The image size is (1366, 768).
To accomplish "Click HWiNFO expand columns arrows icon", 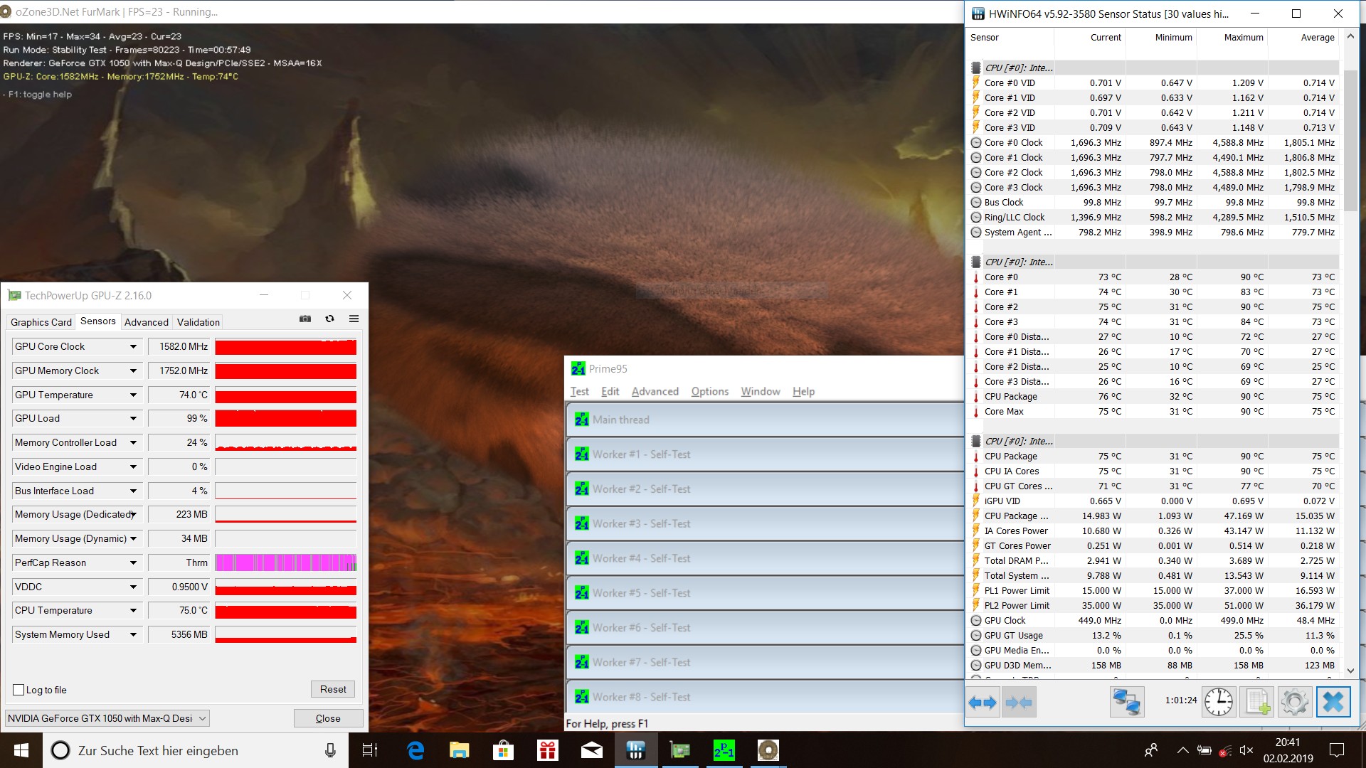I will pyautogui.click(x=983, y=703).
